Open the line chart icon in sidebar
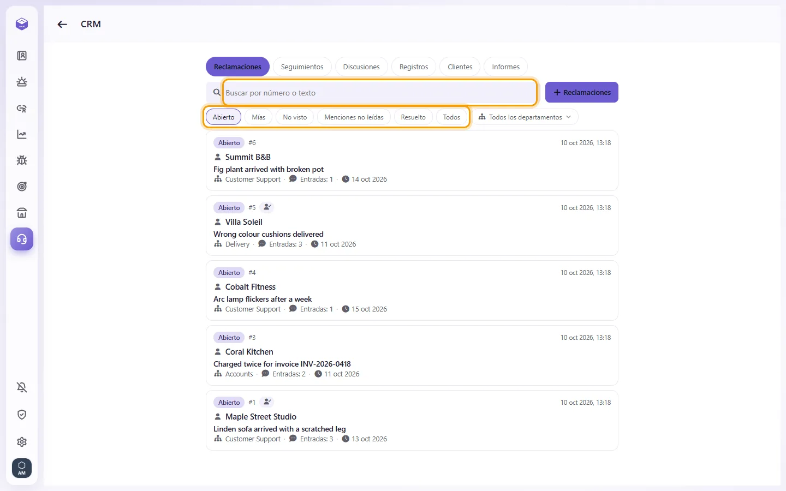The height and width of the screenshot is (491, 786). (x=22, y=134)
